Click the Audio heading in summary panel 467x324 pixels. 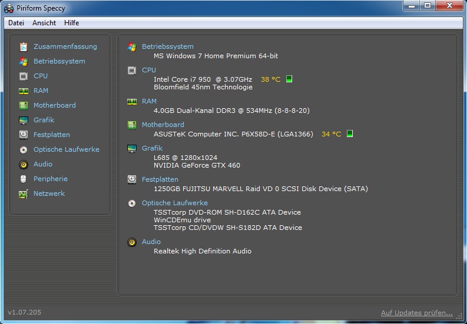click(x=151, y=242)
